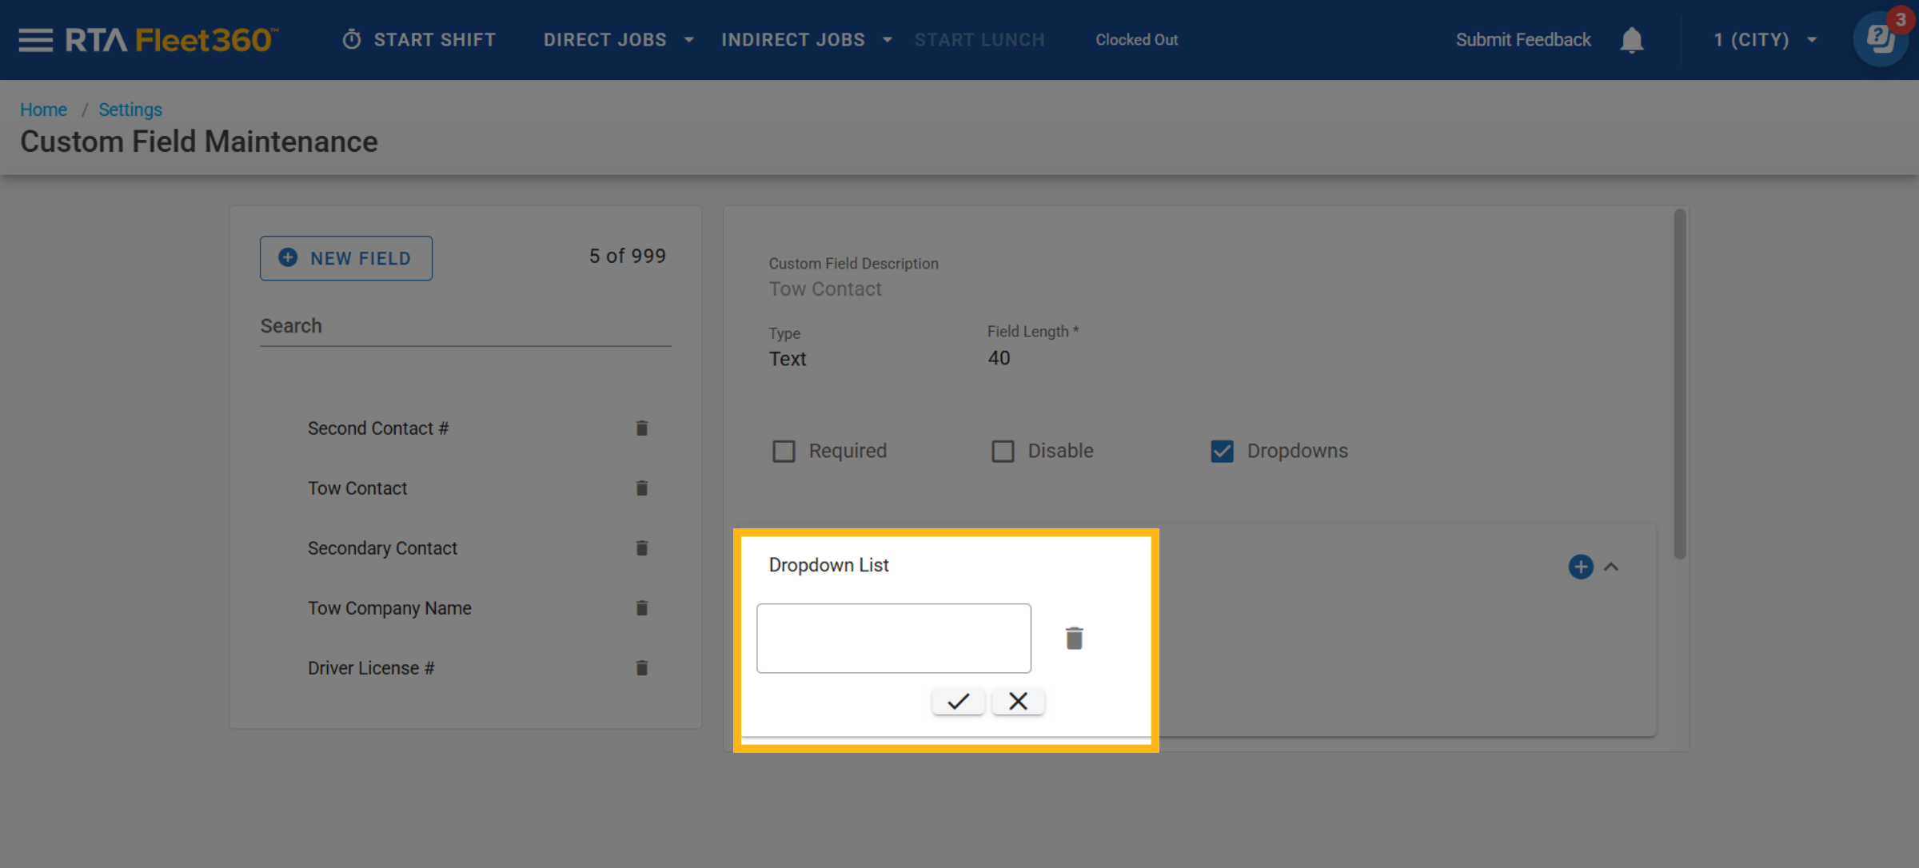Delete the Tow Company Name field

coord(641,608)
